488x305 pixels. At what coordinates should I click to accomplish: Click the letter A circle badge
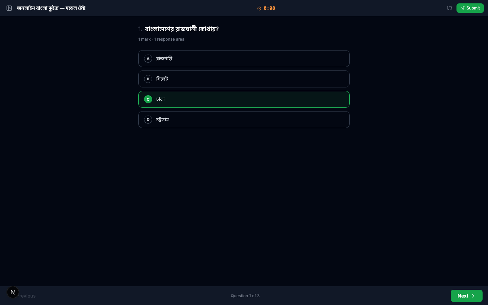[x=148, y=59]
